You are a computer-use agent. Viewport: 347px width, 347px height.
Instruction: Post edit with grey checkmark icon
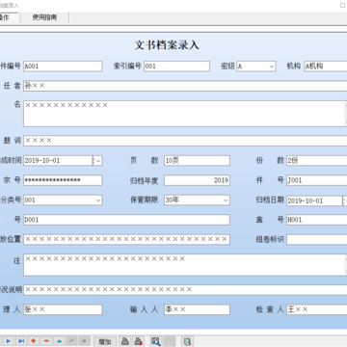click(71, 341)
